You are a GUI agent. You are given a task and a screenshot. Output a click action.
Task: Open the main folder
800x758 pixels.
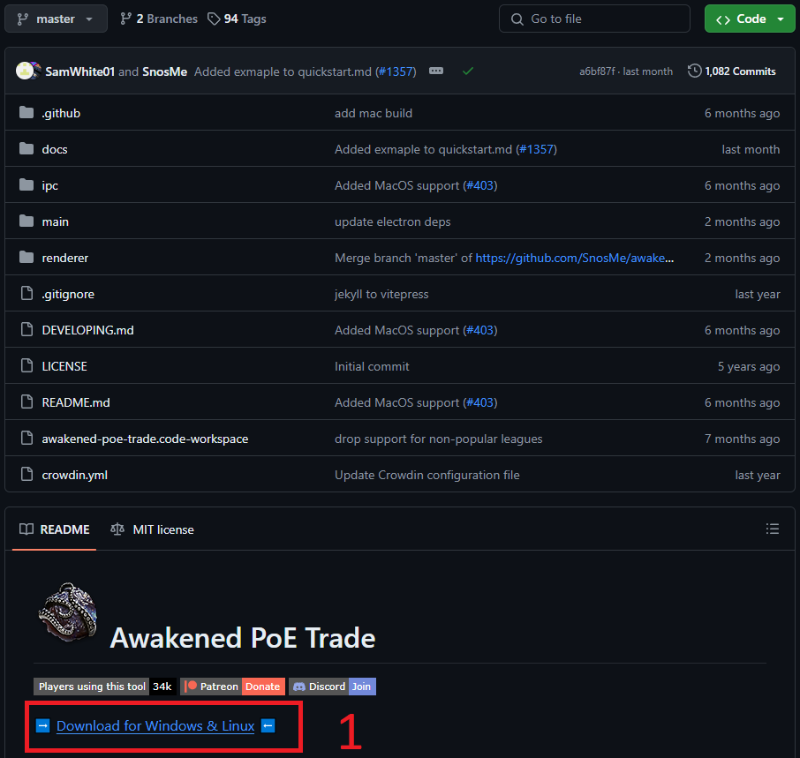[55, 221]
